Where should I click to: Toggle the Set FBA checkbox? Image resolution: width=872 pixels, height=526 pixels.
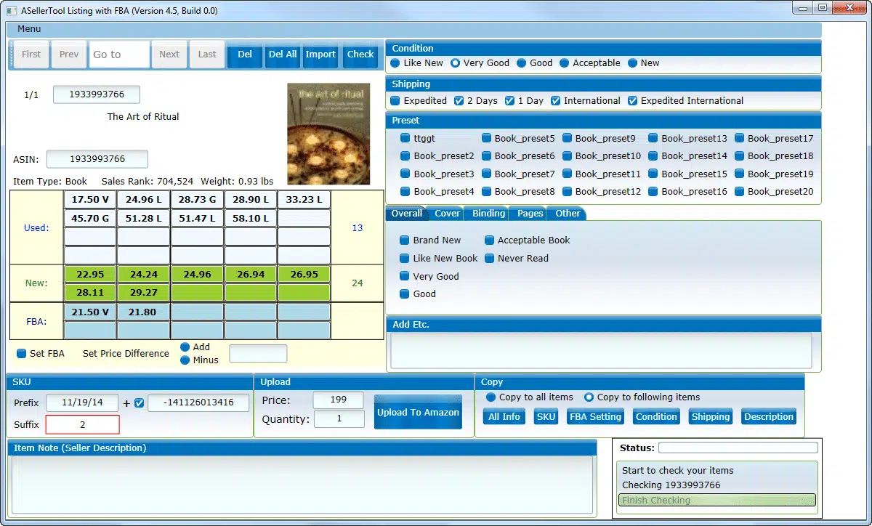22,354
